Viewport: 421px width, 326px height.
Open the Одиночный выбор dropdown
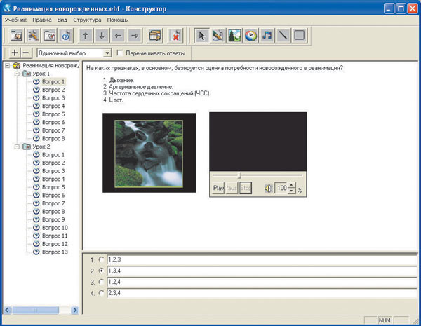click(107, 53)
